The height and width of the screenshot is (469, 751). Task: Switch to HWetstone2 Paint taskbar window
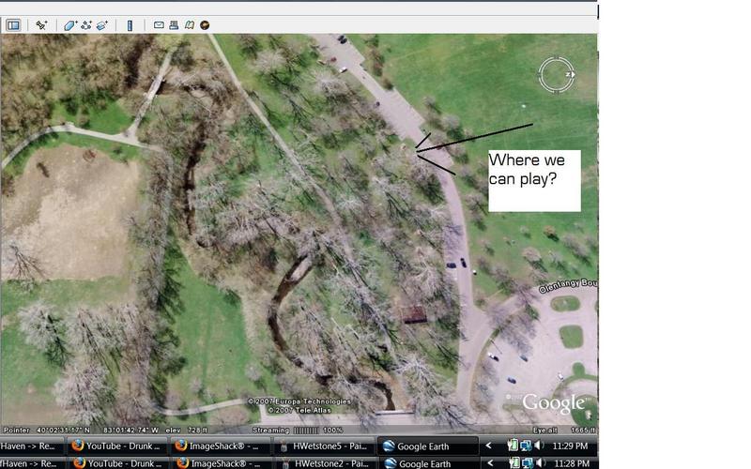[x=325, y=463]
